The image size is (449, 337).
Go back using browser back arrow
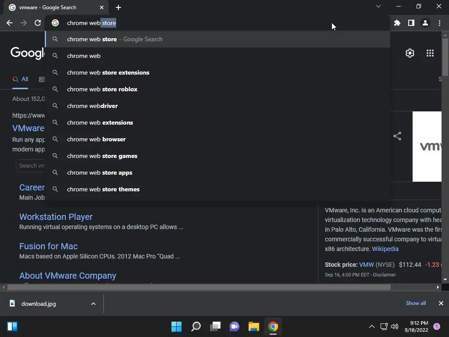[10, 23]
